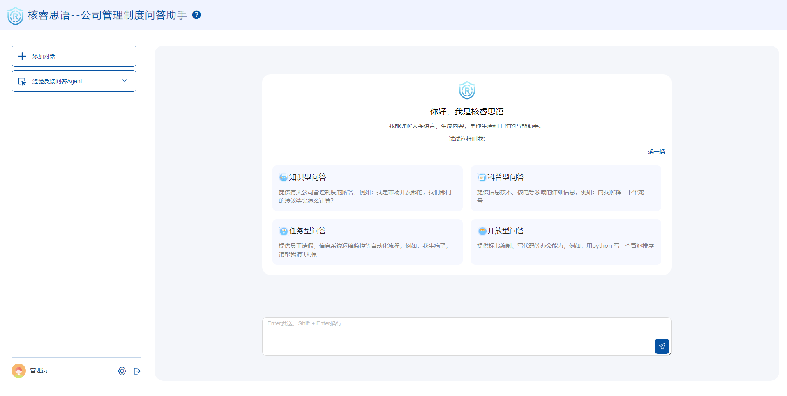Click the paper plane send icon
Screen dimensions: 787x396
click(662, 346)
